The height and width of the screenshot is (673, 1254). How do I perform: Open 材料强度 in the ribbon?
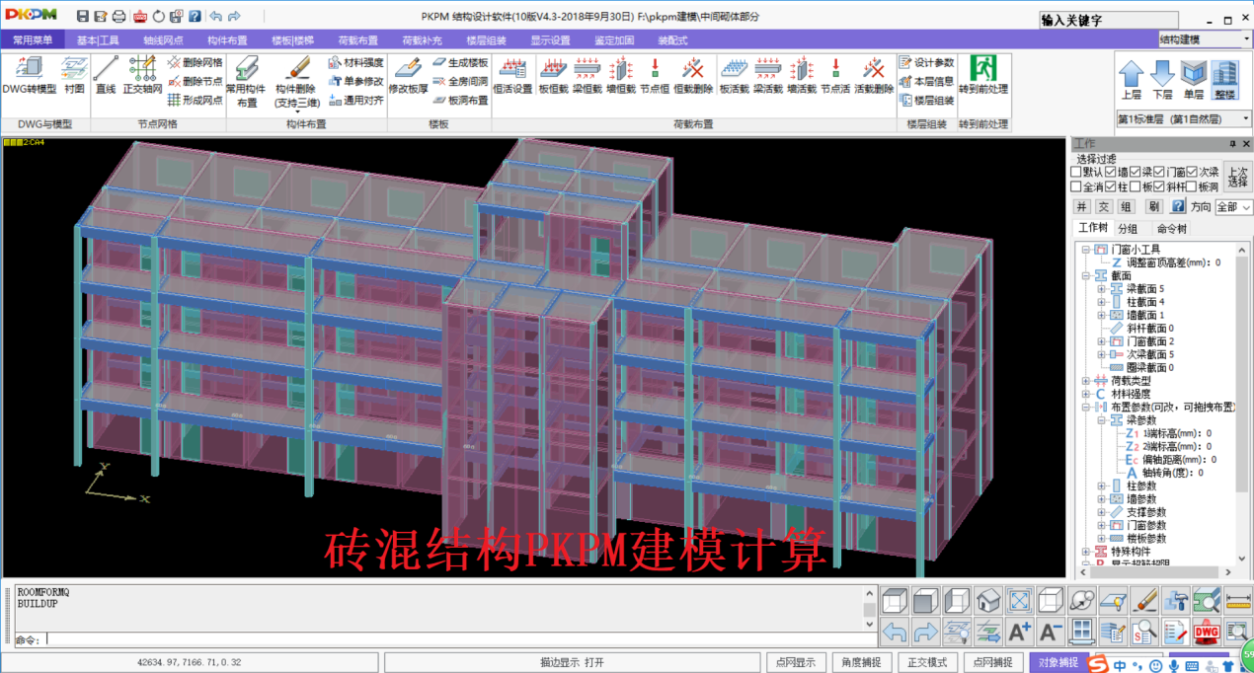pos(355,62)
